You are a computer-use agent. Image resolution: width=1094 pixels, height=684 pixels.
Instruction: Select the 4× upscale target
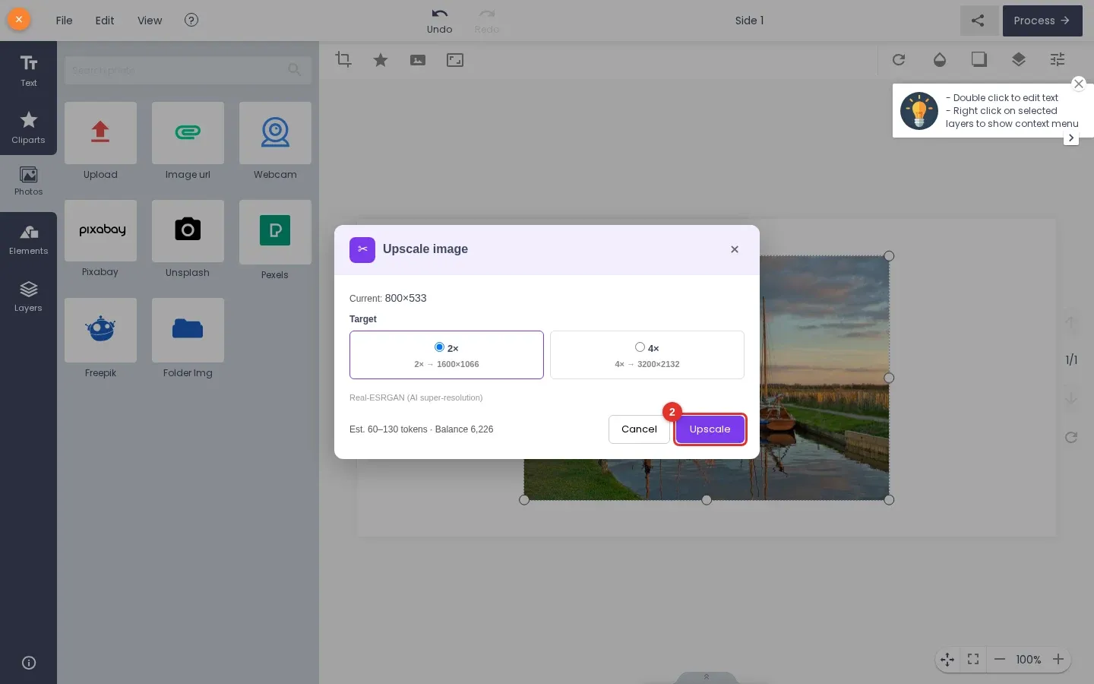pyautogui.click(x=647, y=355)
